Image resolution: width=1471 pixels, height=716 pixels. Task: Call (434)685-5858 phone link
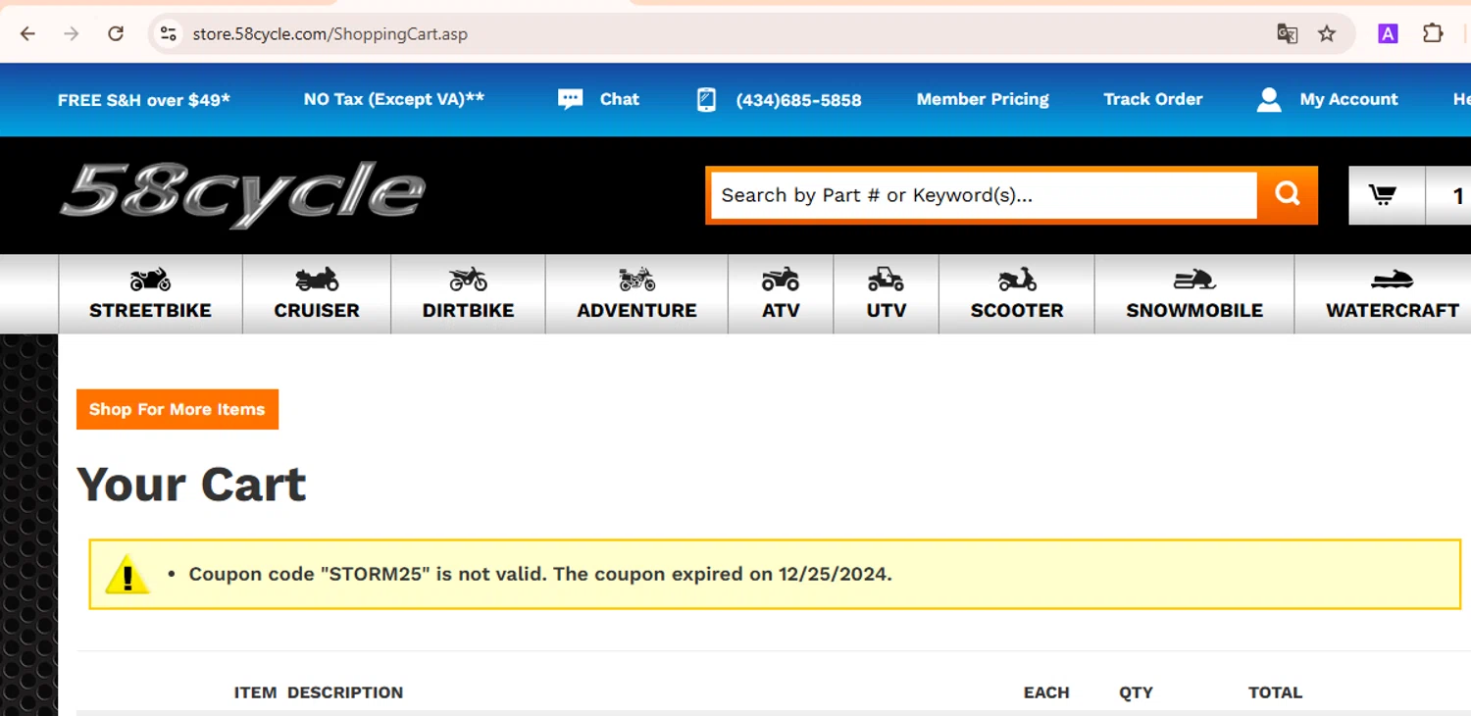798,100
